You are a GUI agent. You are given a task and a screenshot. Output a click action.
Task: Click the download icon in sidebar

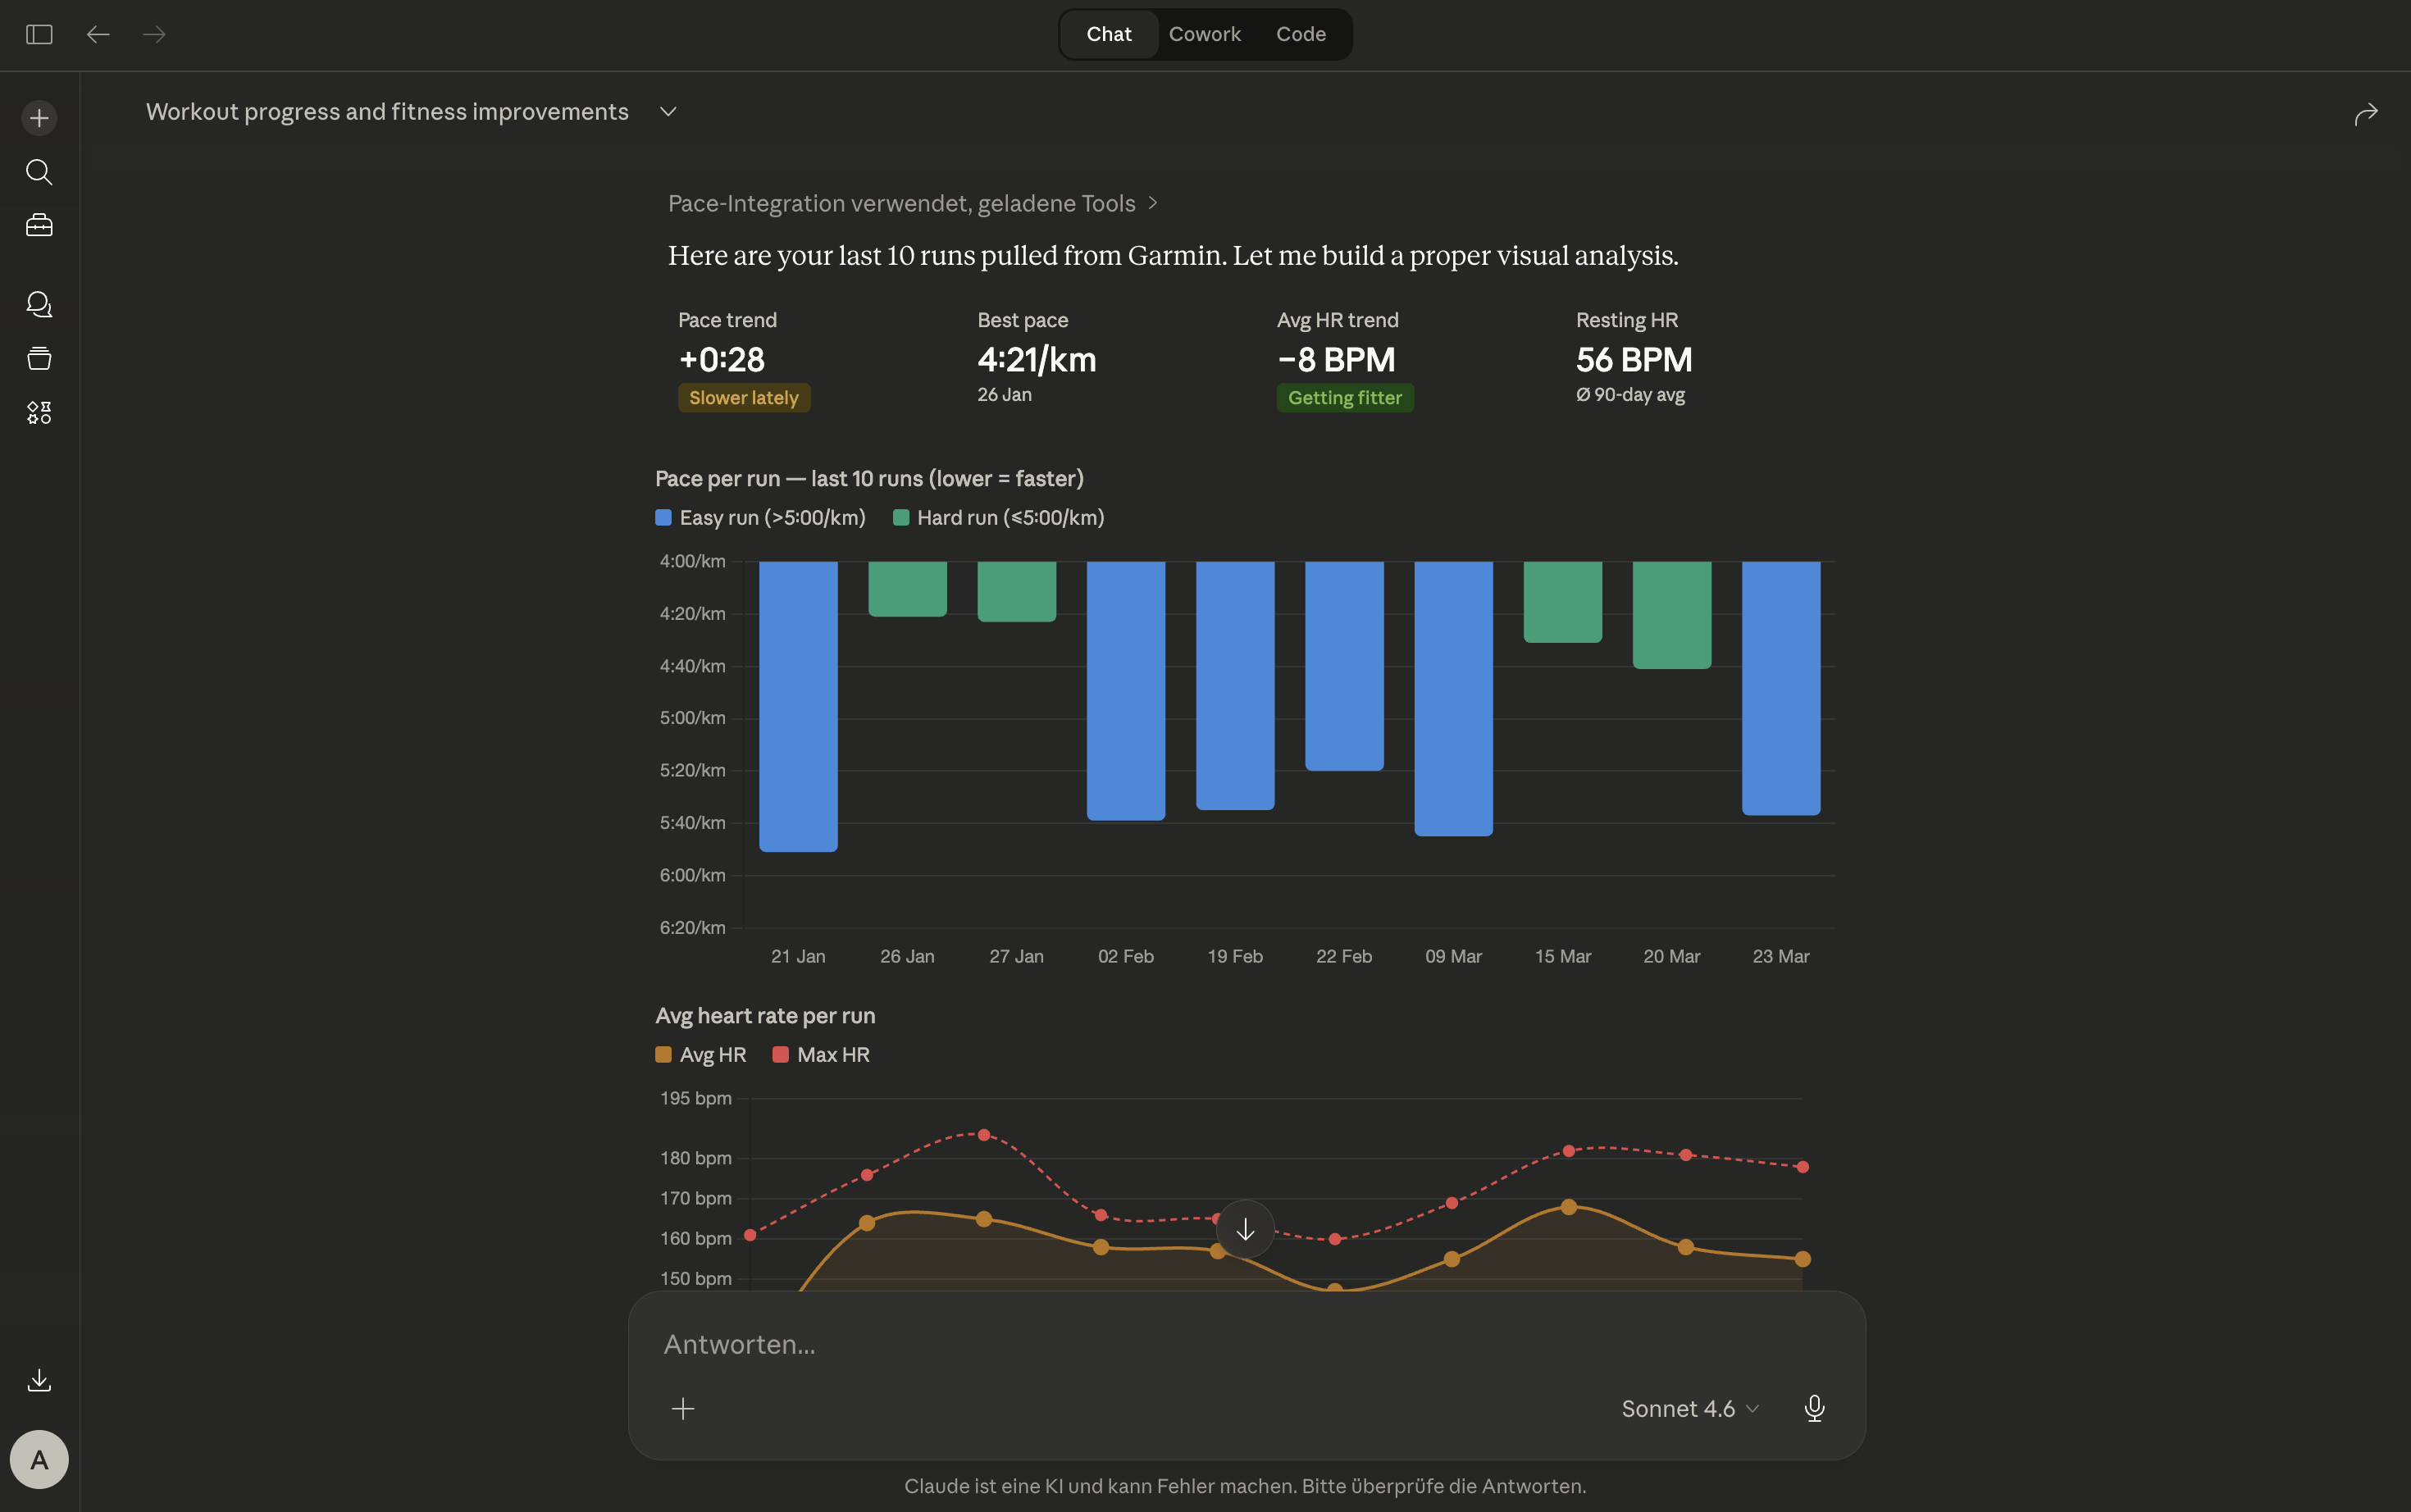click(39, 1380)
